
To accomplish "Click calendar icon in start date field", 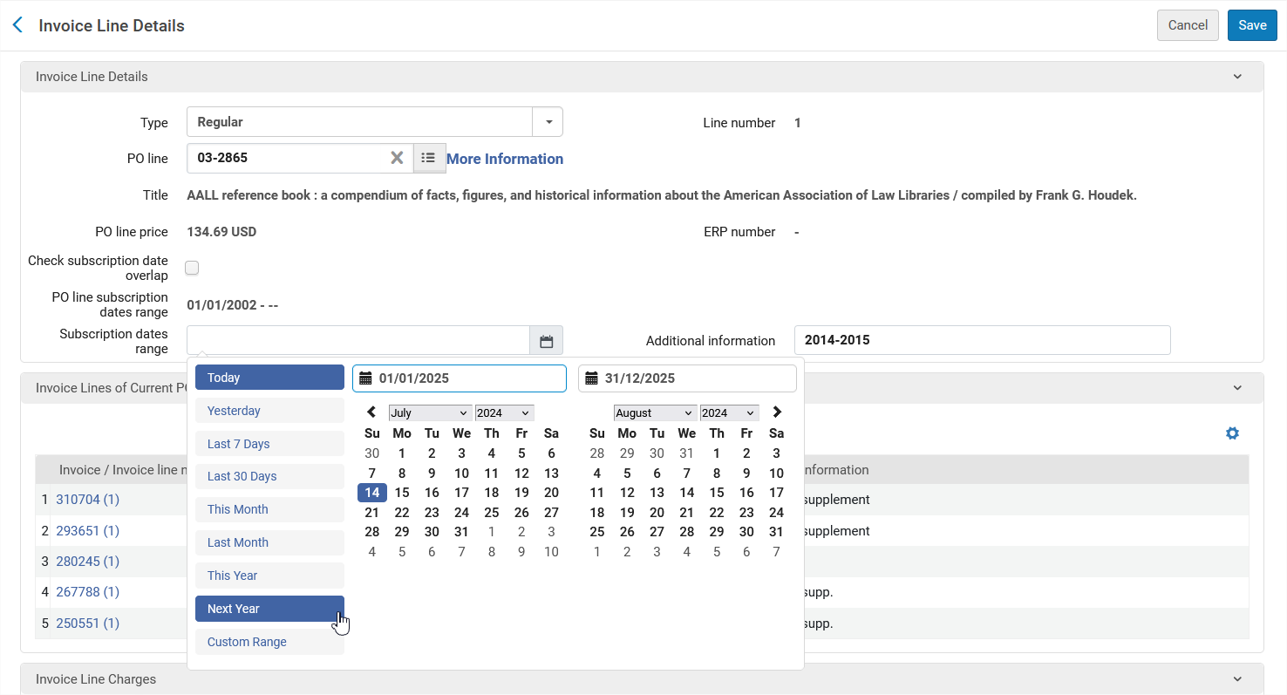I will [365, 378].
